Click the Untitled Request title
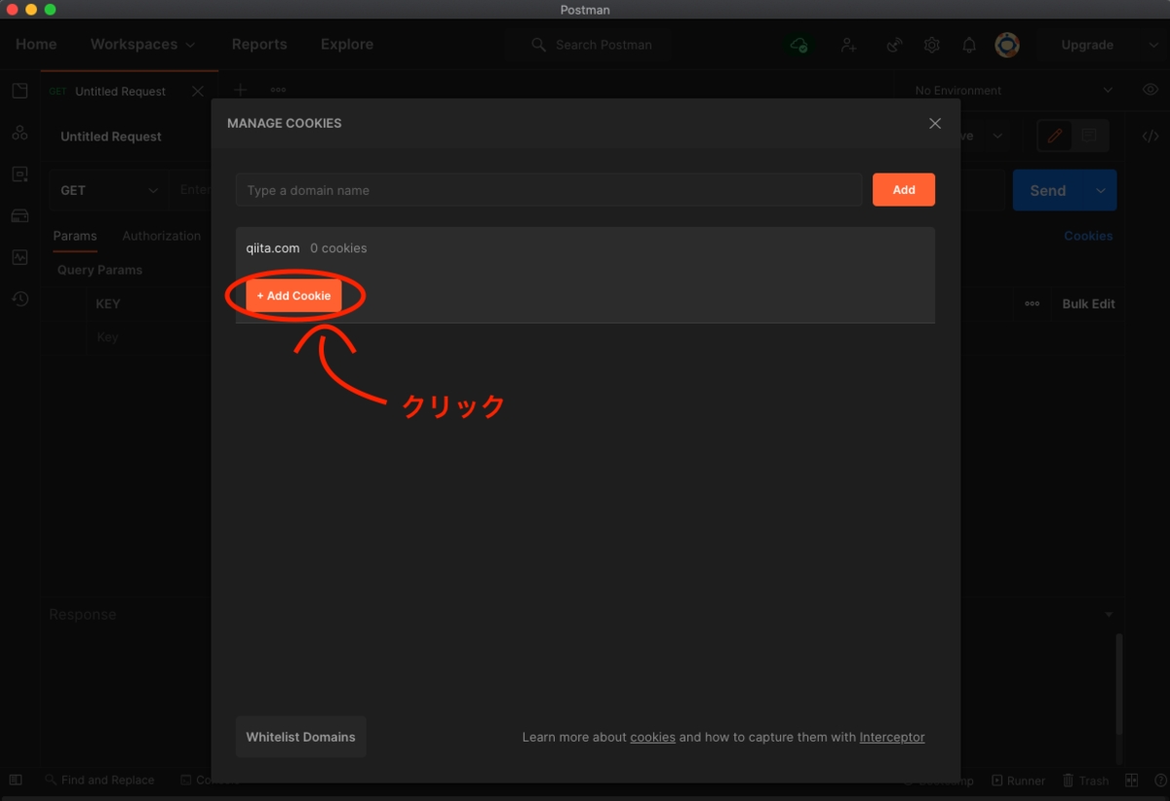This screenshot has height=801, width=1170. click(111, 136)
